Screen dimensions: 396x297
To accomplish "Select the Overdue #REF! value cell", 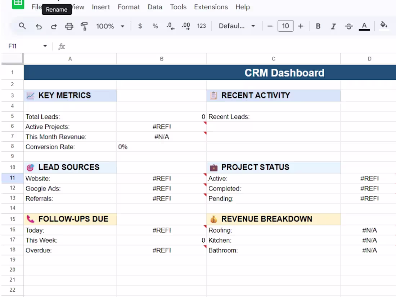I will [x=162, y=250].
